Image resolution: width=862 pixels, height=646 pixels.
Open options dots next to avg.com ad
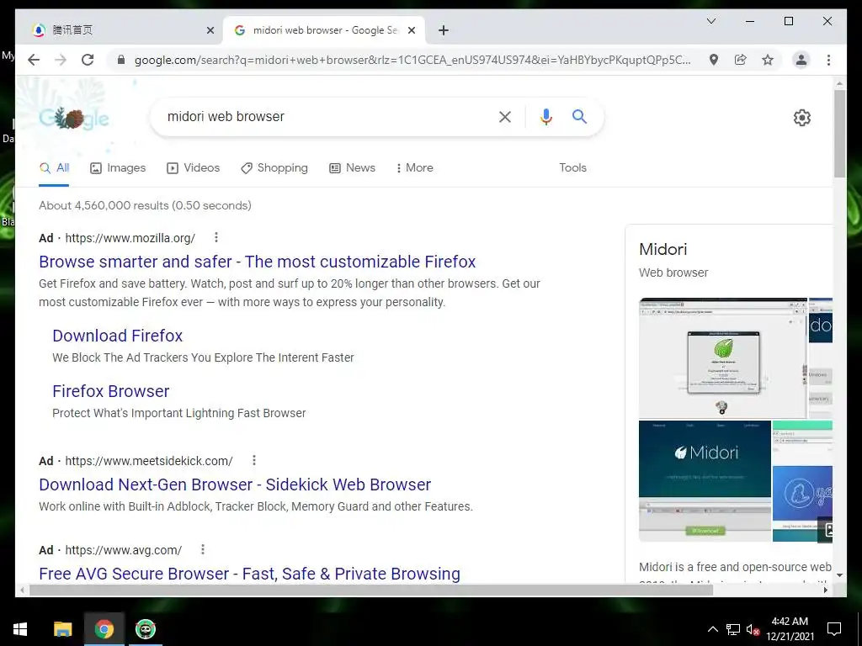(x=203, y=549)
